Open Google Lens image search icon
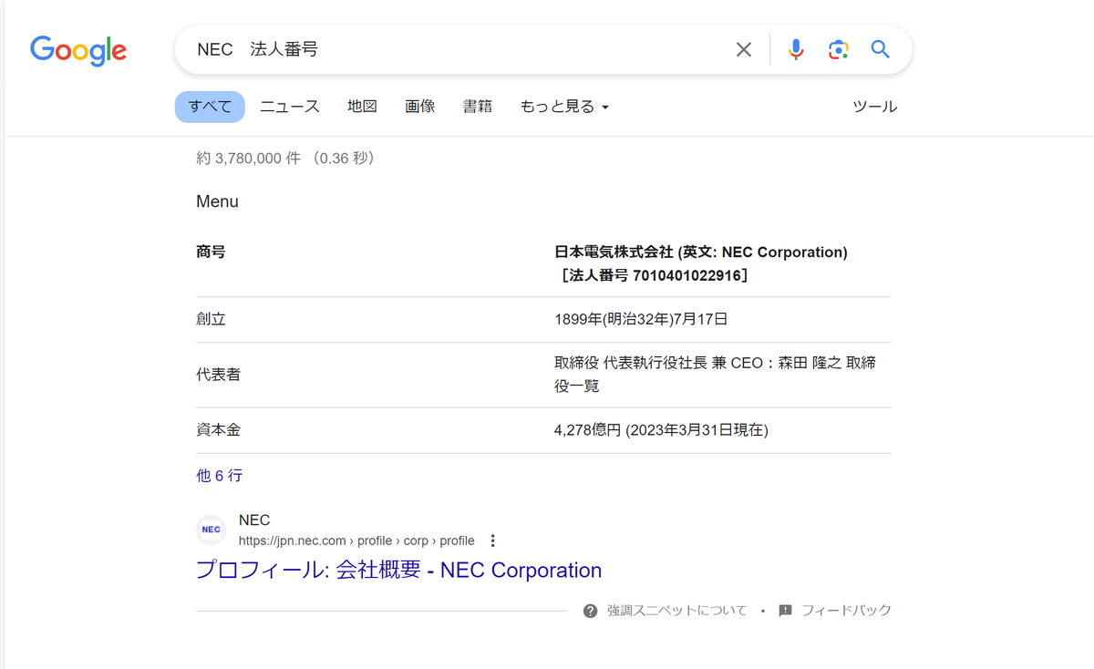The height and width of the screenshot is (669, 1094). (839, 49)
